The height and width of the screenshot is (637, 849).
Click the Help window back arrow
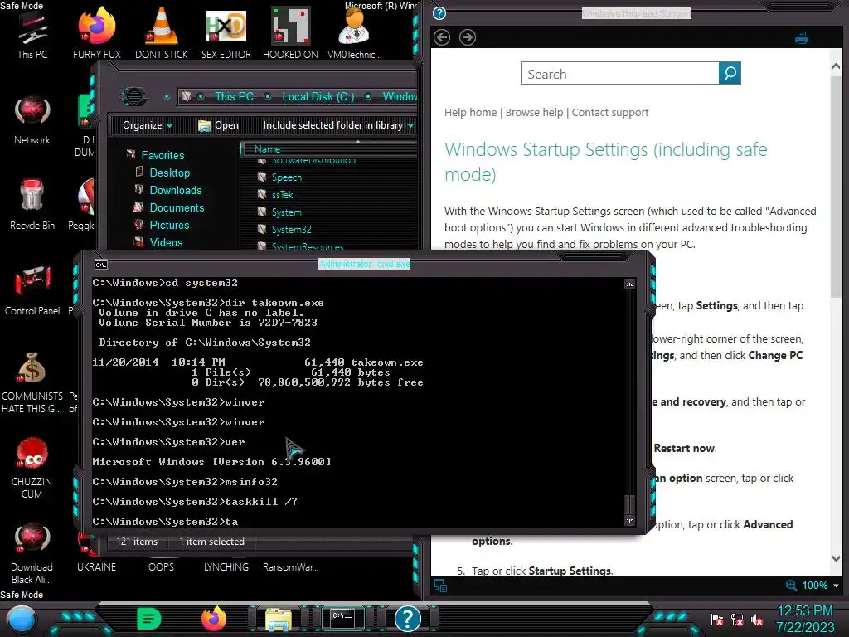pos(442,37)
